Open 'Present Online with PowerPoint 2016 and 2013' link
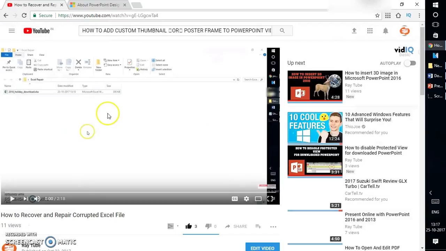Viewport: 446px width, 251px height. pyautogui.click(x=377, y=217)
